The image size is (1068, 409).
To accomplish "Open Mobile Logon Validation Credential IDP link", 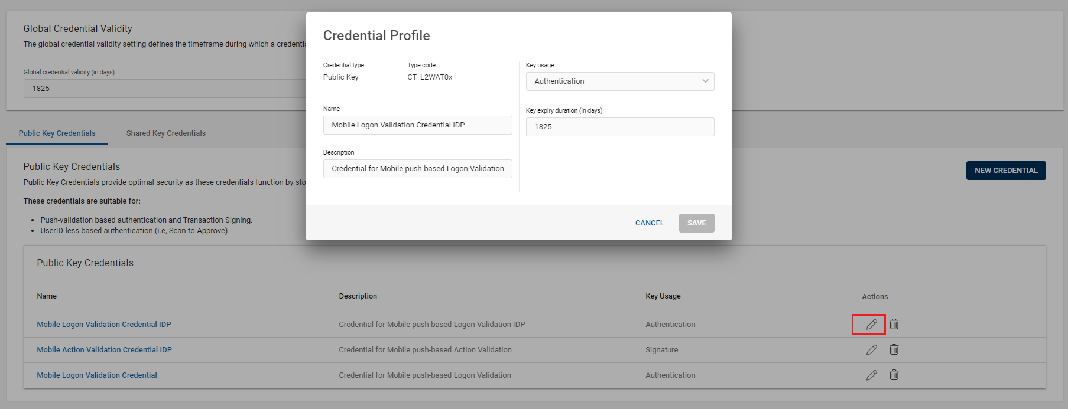I will 104,325.
